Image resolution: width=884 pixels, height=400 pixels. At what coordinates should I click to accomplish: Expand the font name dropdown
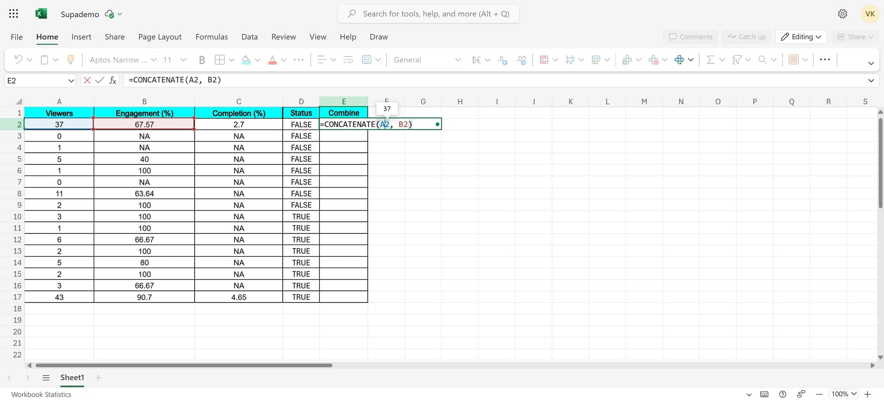pyautogui.click(x=153, y=60)
